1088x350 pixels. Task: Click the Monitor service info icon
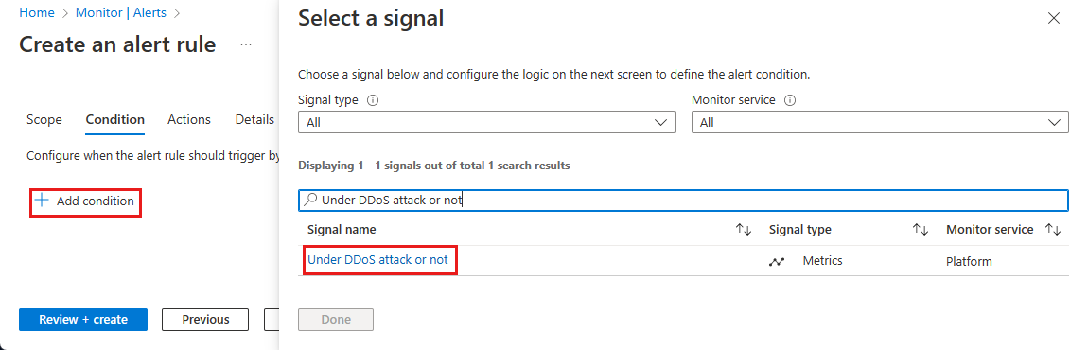pos(790,100)
